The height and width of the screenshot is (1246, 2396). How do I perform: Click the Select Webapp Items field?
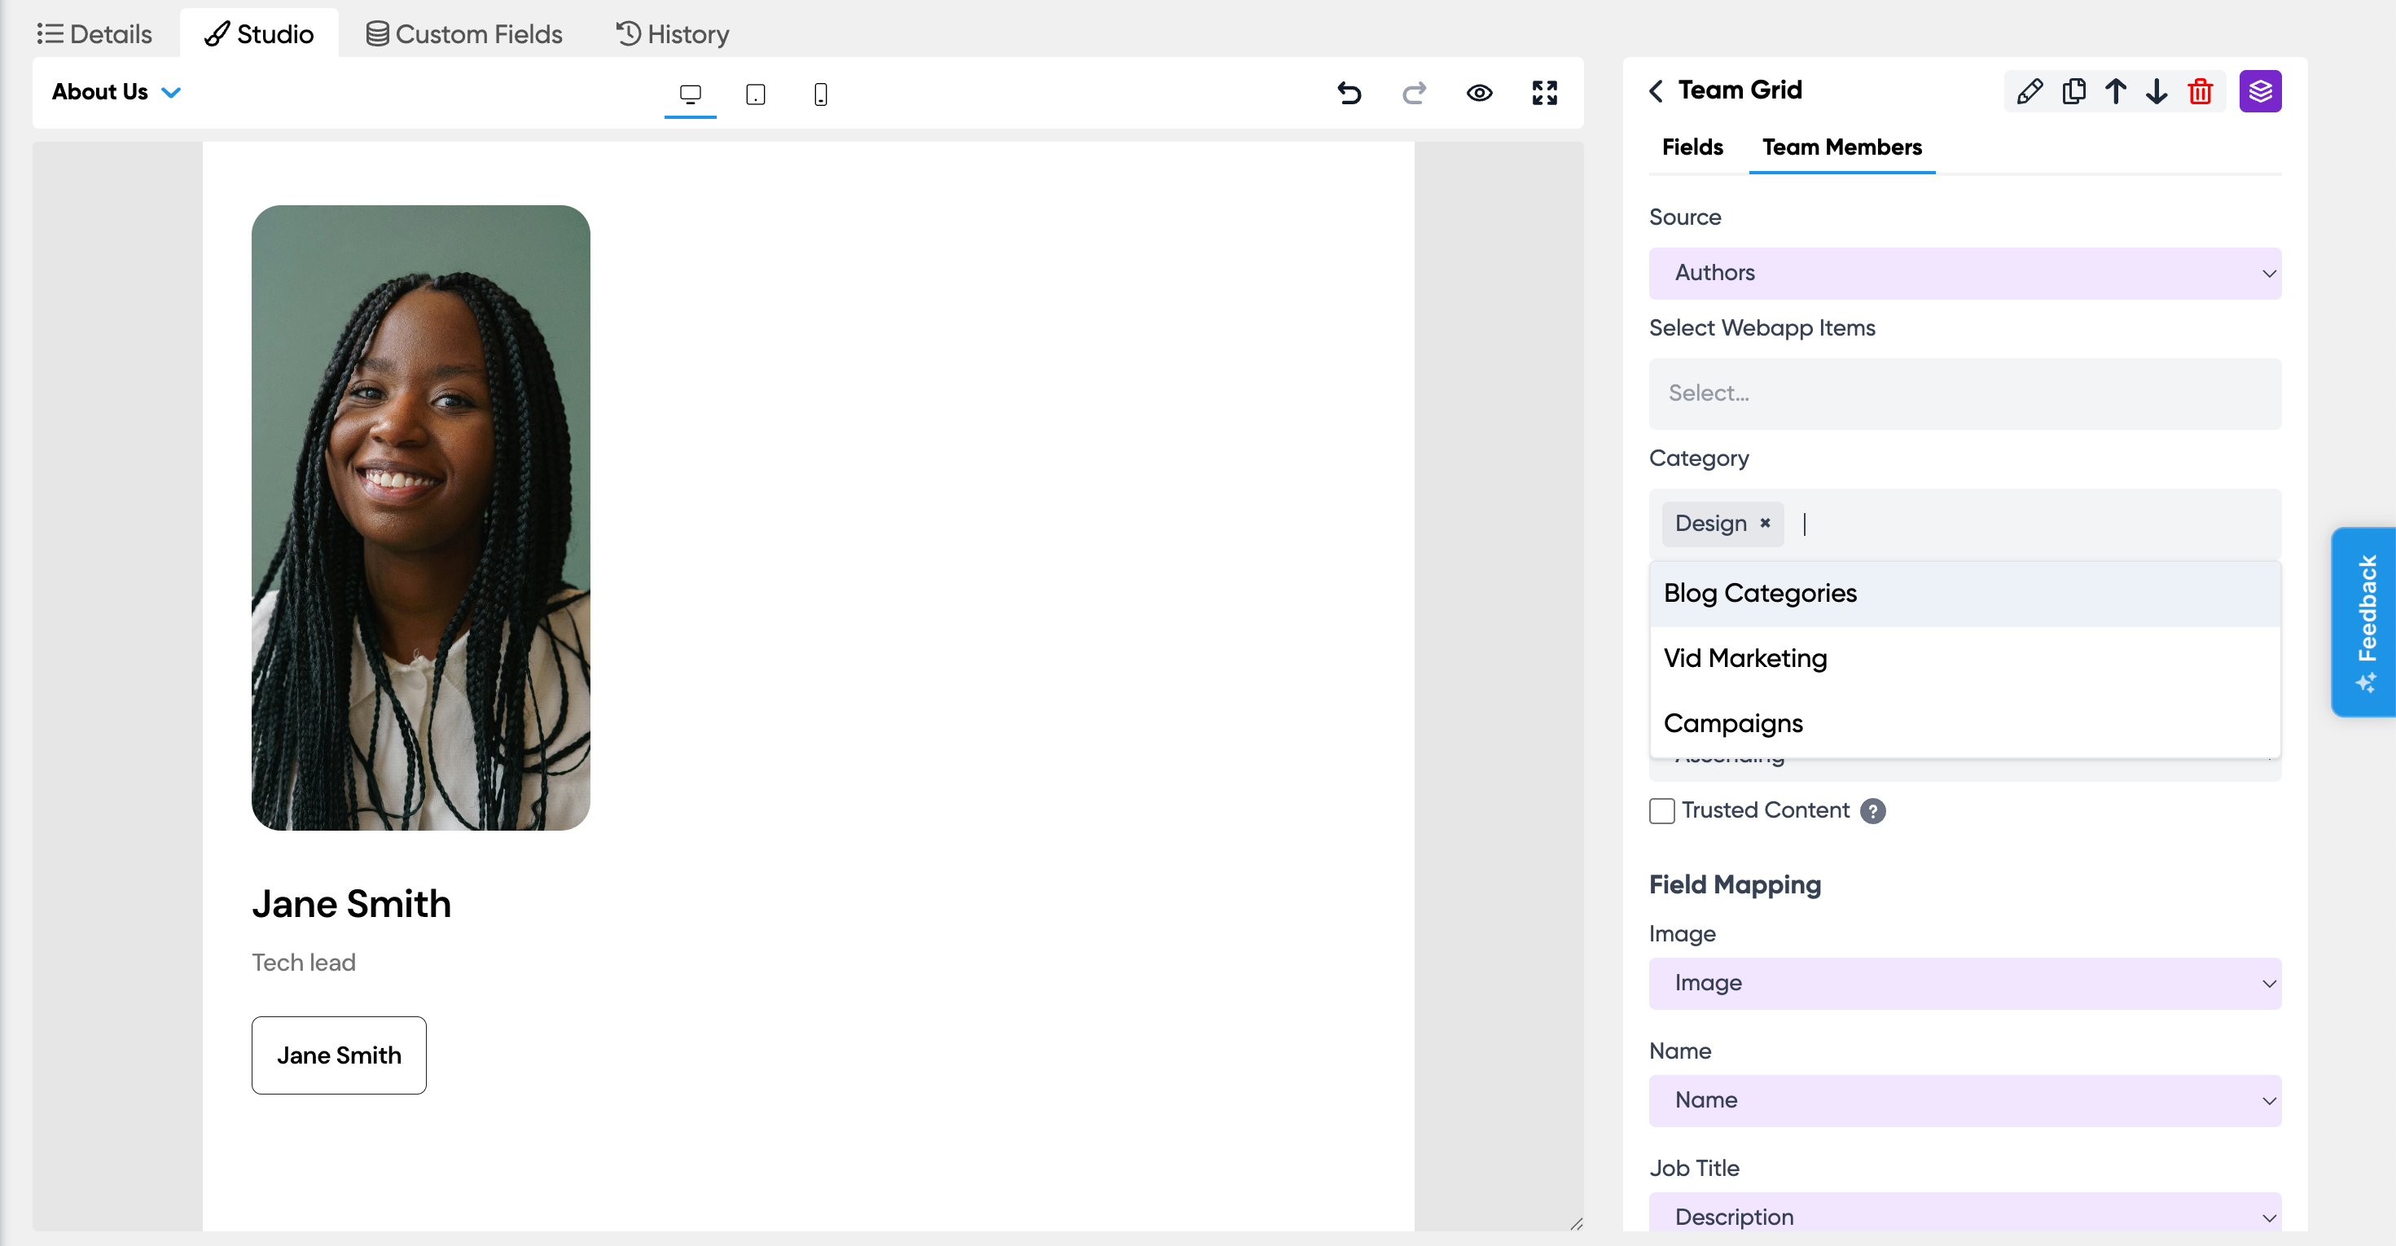1964,393
